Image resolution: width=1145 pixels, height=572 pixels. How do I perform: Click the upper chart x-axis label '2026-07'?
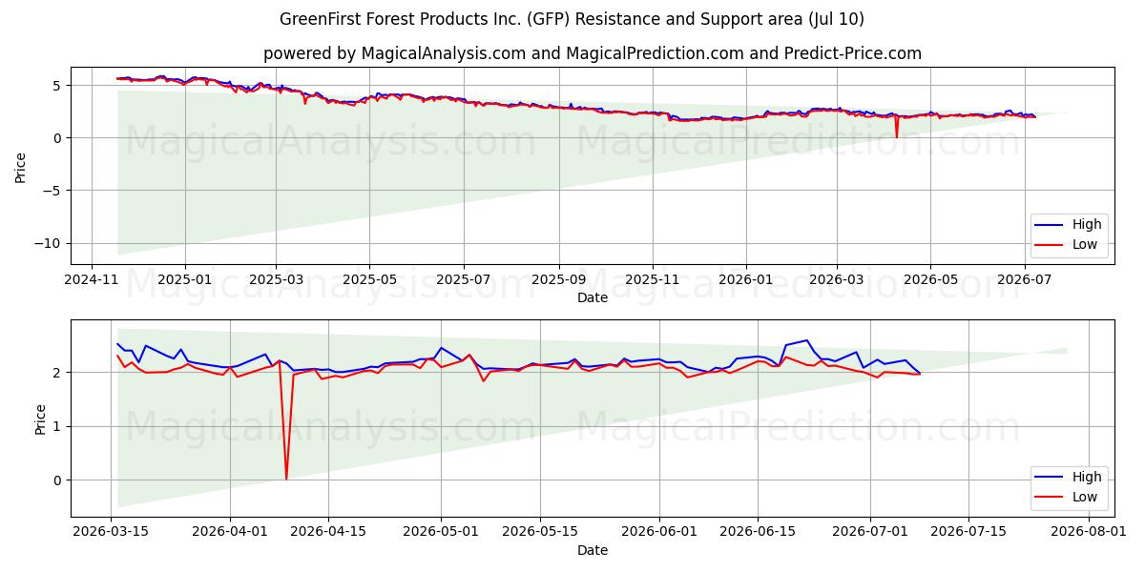pyautogui.click(x=1025, y=280)
